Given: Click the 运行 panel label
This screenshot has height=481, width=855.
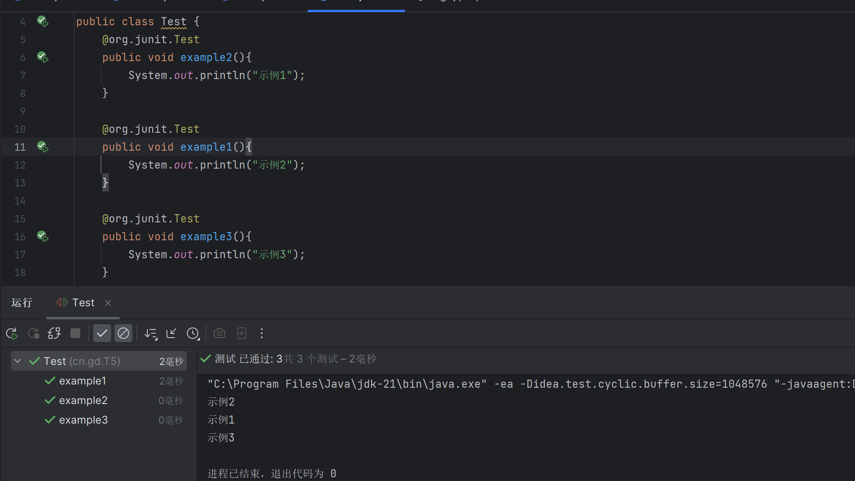Looking at the screenshot, I should [22, 303].
